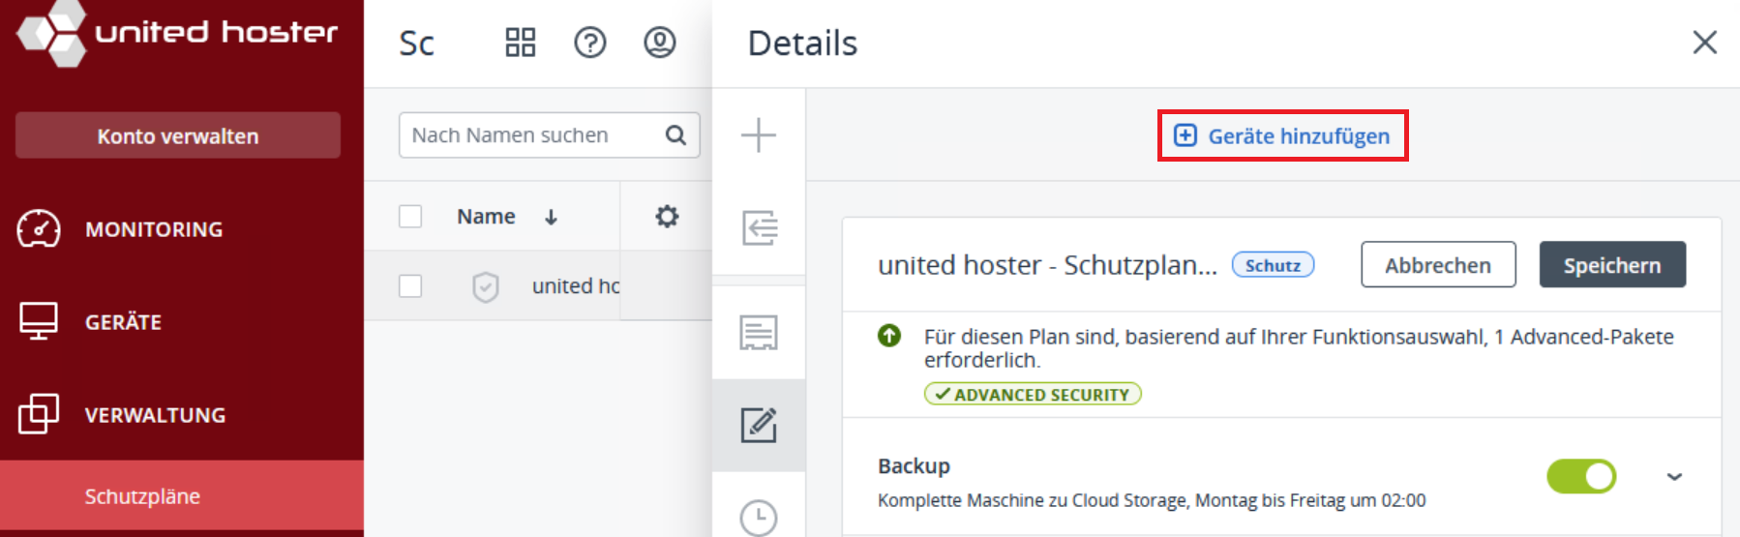Click the Schutz tag badge
Screen dimensions: 1740x537
[1273, 265]
